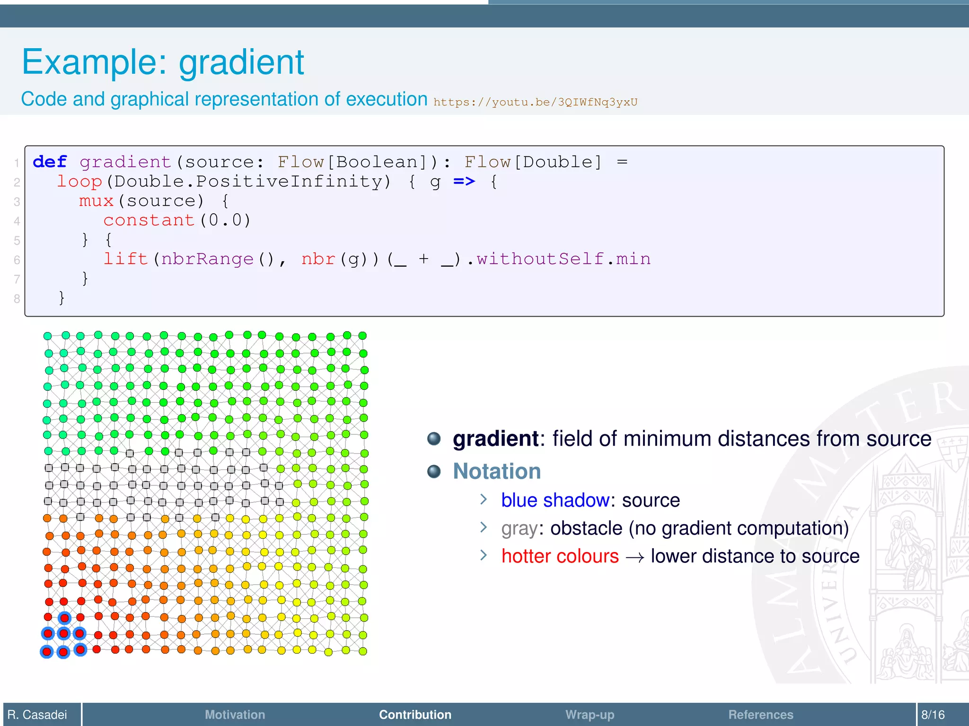The width and height of the screenshot is (969, 726).
Task: Click the withoutSelf method in code
Action: click(x=540, y=259)
